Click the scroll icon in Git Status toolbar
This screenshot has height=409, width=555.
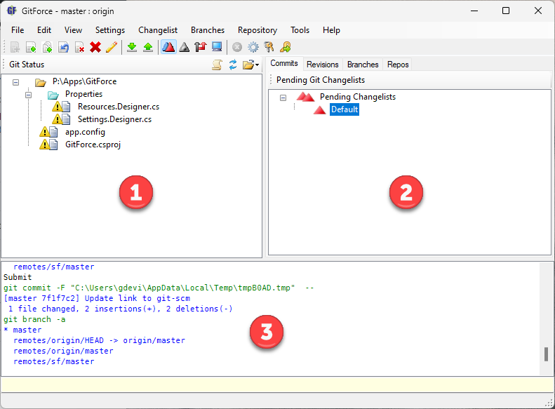(x=217, y=65)
